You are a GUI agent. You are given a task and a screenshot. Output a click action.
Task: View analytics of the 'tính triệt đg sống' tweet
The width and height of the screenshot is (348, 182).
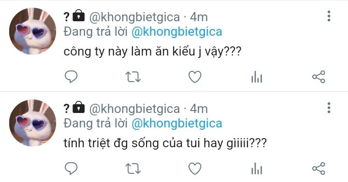(257, 168)
